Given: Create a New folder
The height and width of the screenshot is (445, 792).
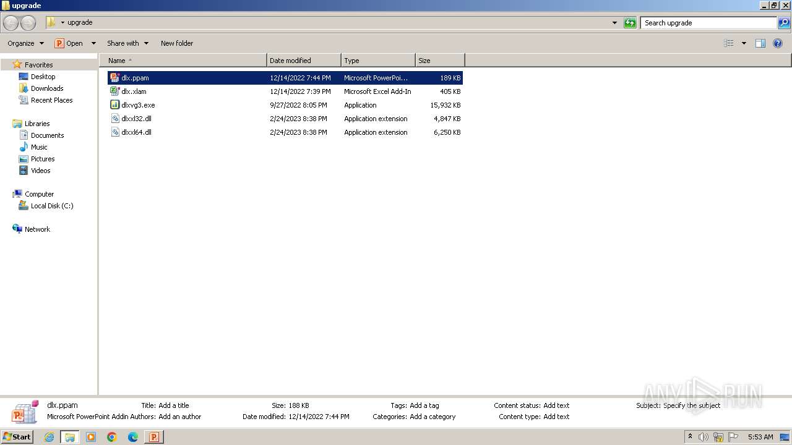Looking at the screenshot, I should 177,43.
